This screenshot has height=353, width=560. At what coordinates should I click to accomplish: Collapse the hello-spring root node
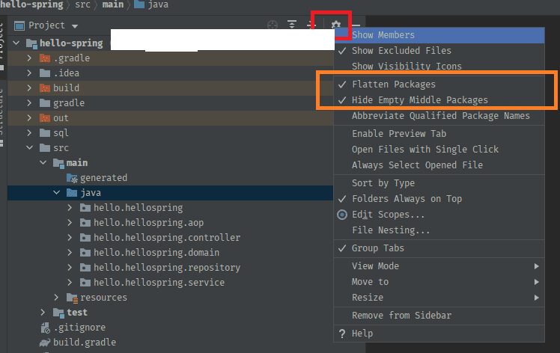[x=16, y=43]
